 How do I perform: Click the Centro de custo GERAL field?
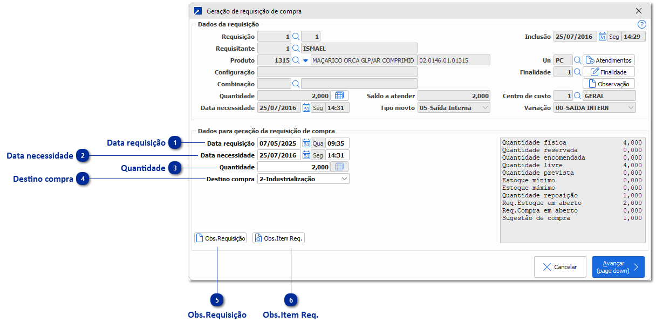coord(610,96)
